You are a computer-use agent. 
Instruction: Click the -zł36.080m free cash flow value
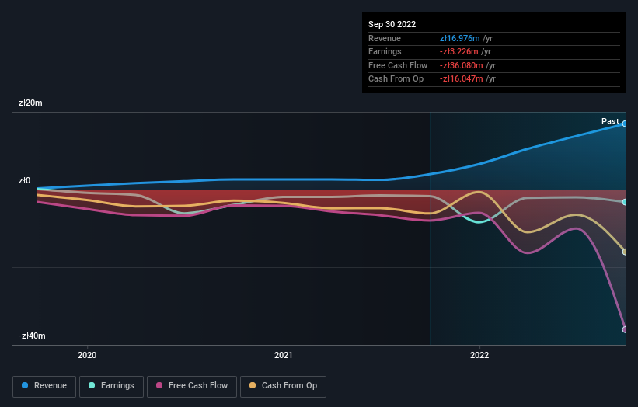[x=462, y=65]
